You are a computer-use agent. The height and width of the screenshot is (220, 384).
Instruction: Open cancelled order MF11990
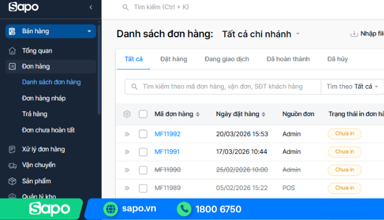(x=168, y=170)
